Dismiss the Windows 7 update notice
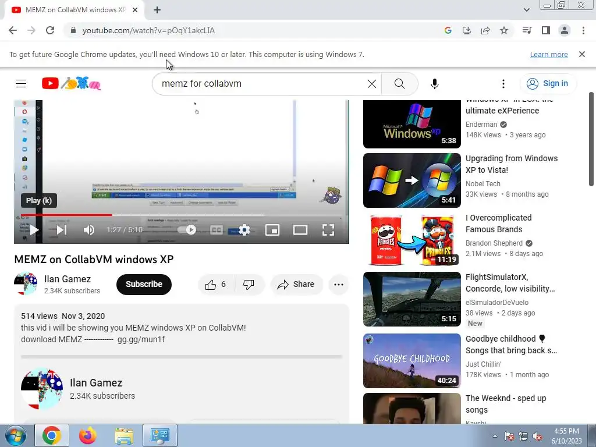The height and width of the screenshot is (447, 596). tap(582, 54)
